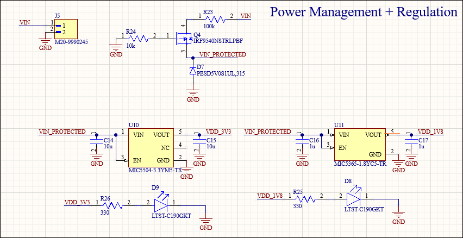Click the C16 capacitor symbol
The image size is (463, 238).
tap(302, 140)
